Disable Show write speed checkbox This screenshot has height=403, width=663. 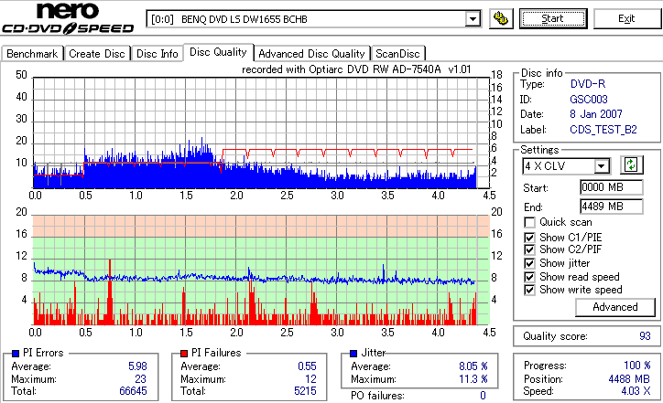point(529,290)
